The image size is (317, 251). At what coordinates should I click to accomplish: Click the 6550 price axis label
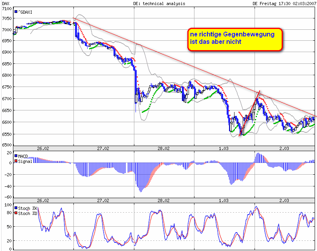(7, 134)
